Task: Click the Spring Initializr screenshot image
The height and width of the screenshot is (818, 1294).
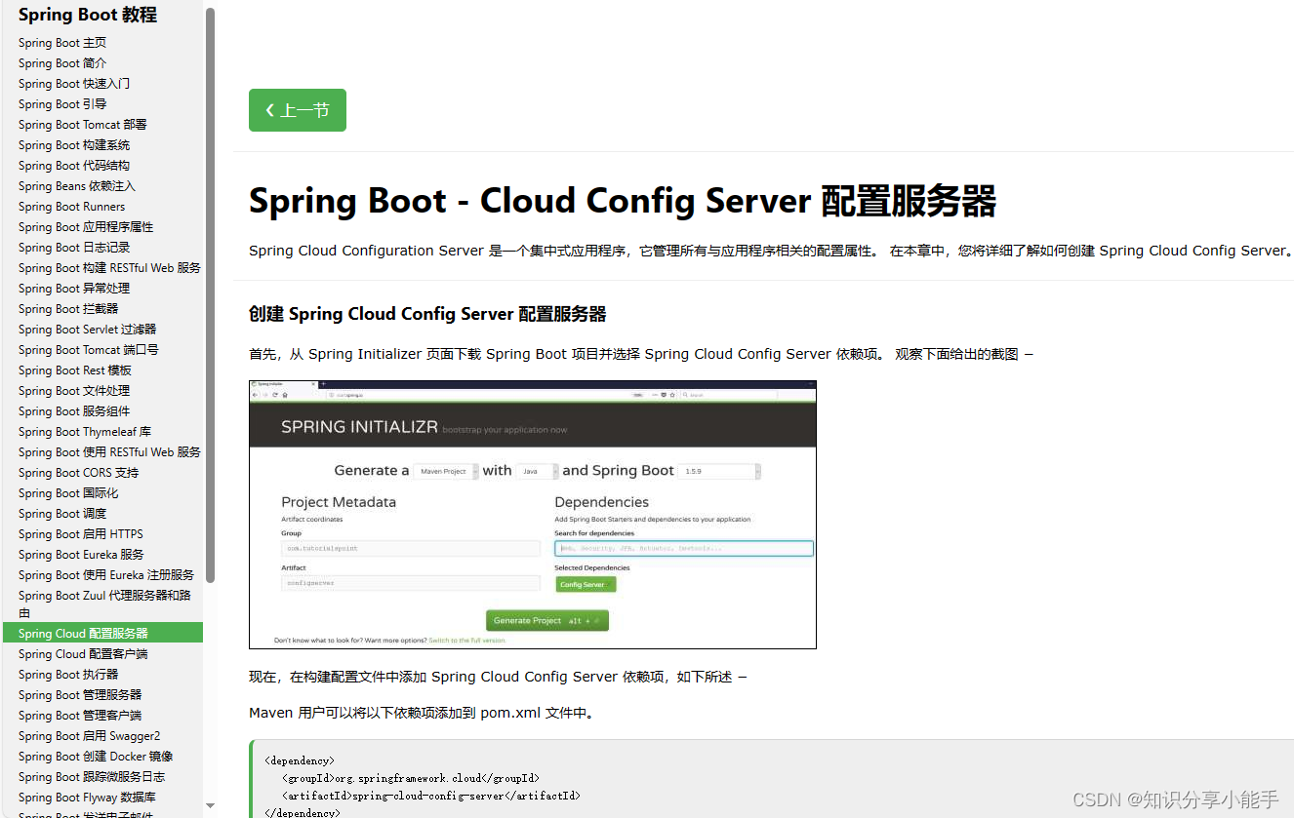Action: (x=533, y=515)
